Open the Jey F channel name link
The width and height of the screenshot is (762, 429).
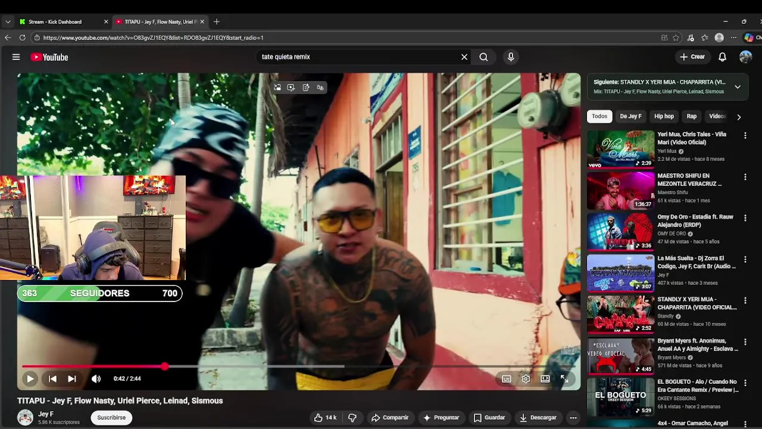[46, 414]
